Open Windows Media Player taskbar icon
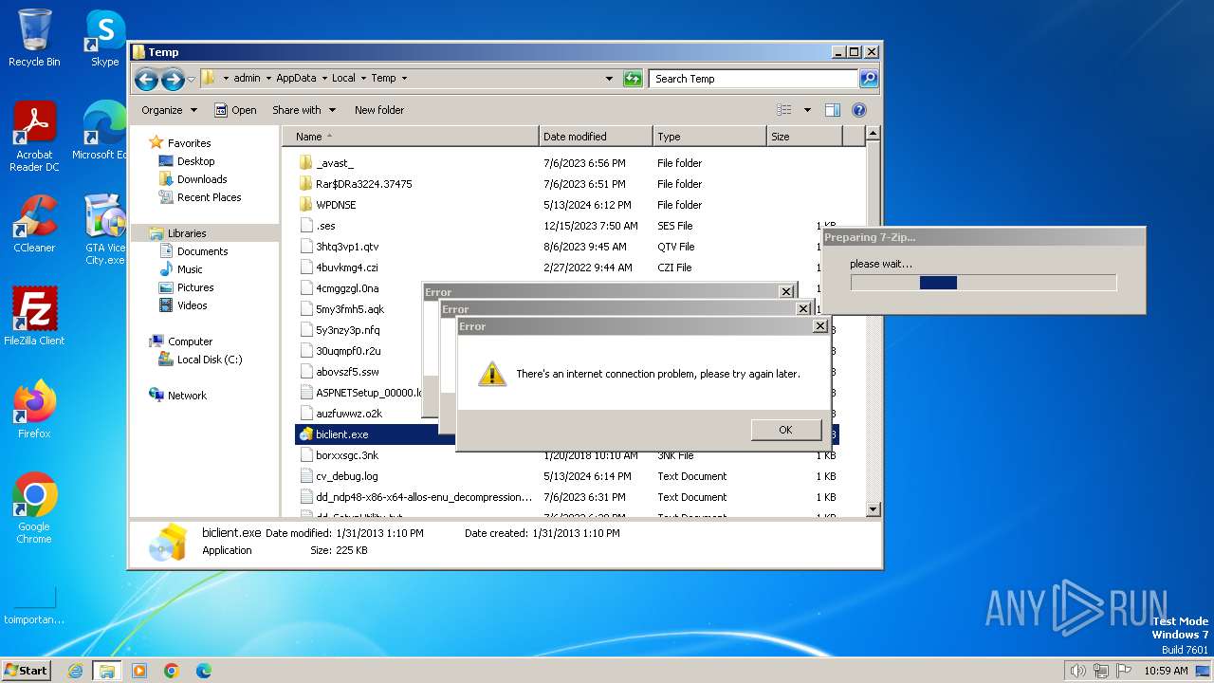The image size is (1214, 683). [139, 671]
